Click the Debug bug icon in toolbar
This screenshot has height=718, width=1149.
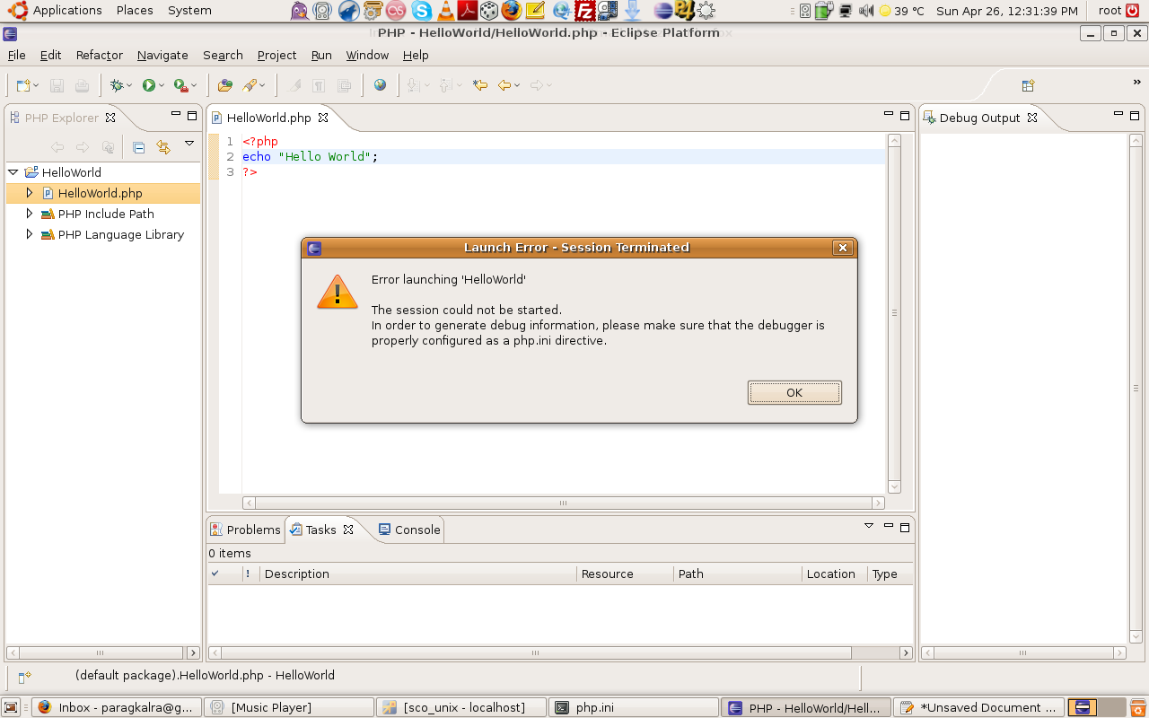(x=116, y=85)
